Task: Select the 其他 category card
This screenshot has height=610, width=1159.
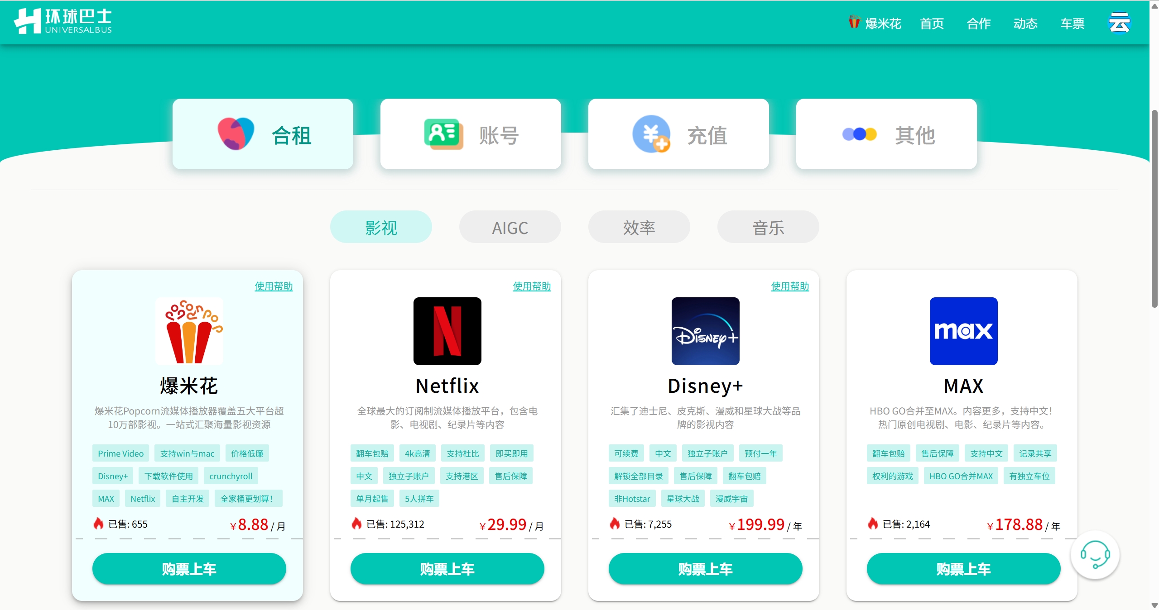Action: [x=886, y=134]
